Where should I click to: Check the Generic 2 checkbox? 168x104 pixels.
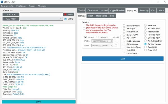tap(98, 37)
